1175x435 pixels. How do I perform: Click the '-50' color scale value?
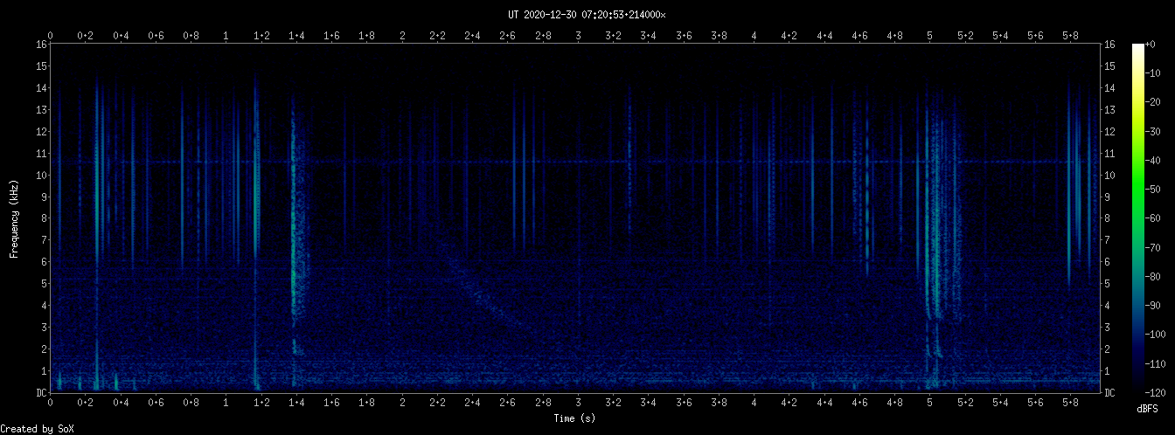click(1152, 190)
